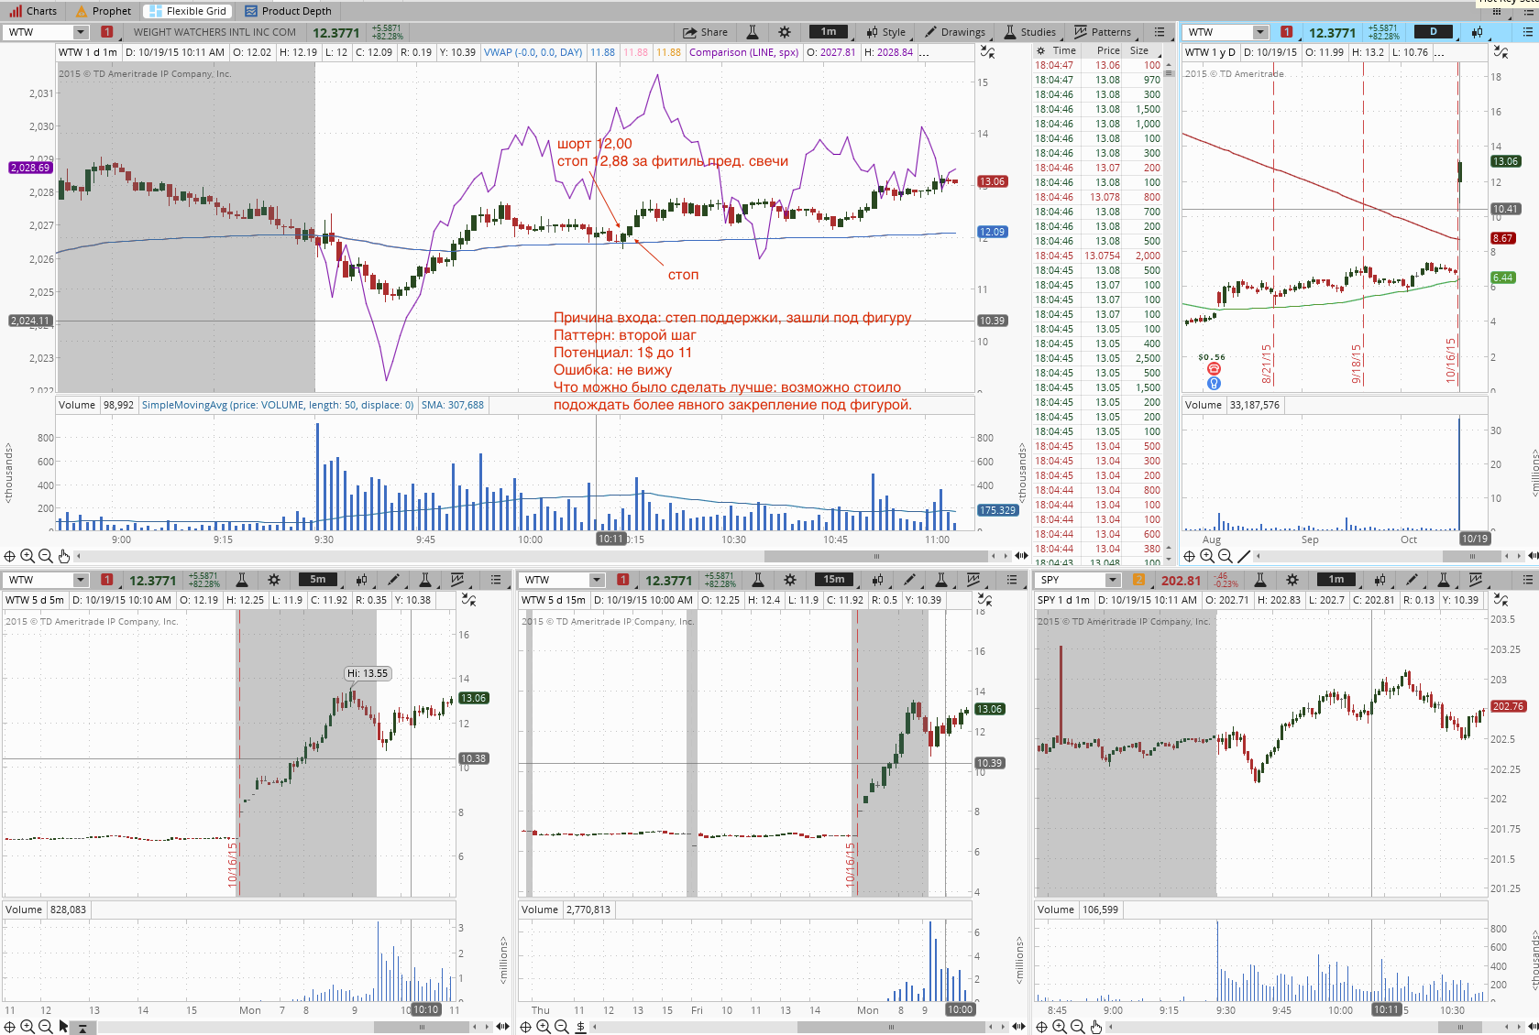This screenshot has height=1035, width=1539.
Task: Open symbol dropdown on daily WTW chart
Action: pyautogui.click(x=1260, y=32)
